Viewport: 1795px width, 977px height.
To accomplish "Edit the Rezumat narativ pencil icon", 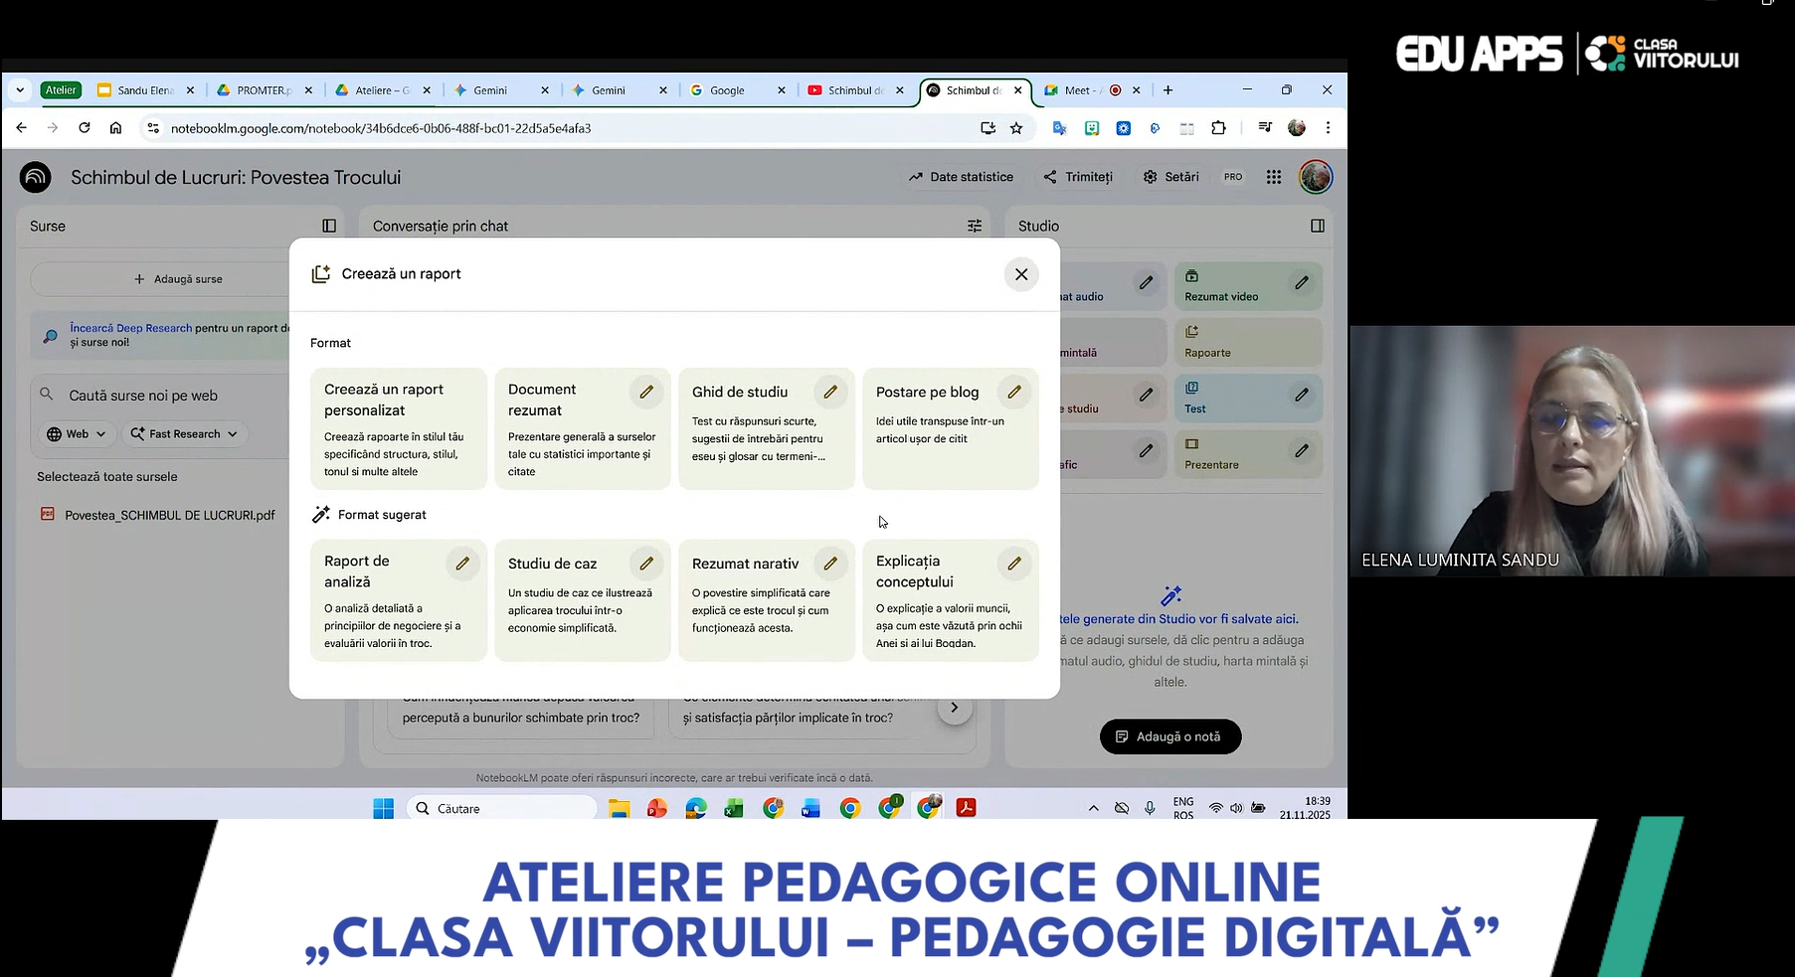I will coord(830,564).
